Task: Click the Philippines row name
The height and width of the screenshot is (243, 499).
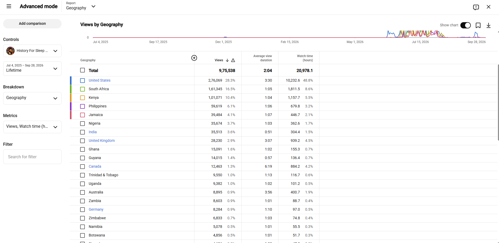Action: coord(98,106)
